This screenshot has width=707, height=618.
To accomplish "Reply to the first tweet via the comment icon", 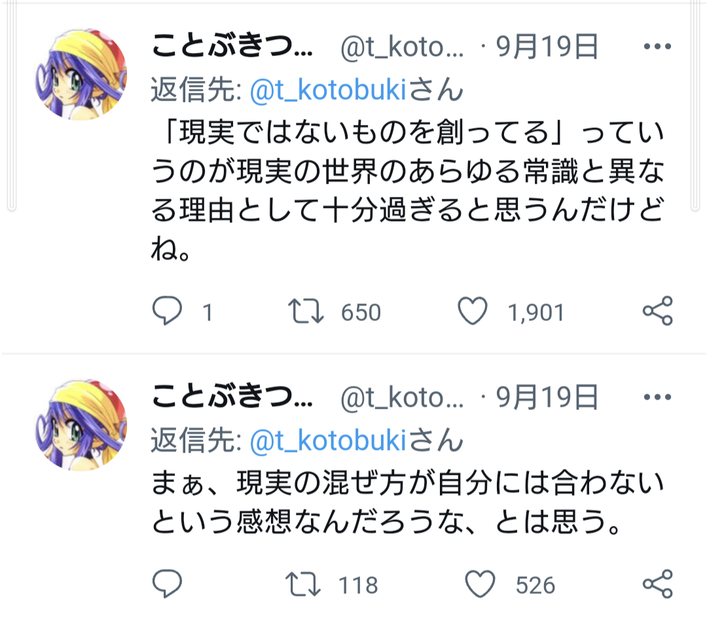I will click(x=168, y=311).
